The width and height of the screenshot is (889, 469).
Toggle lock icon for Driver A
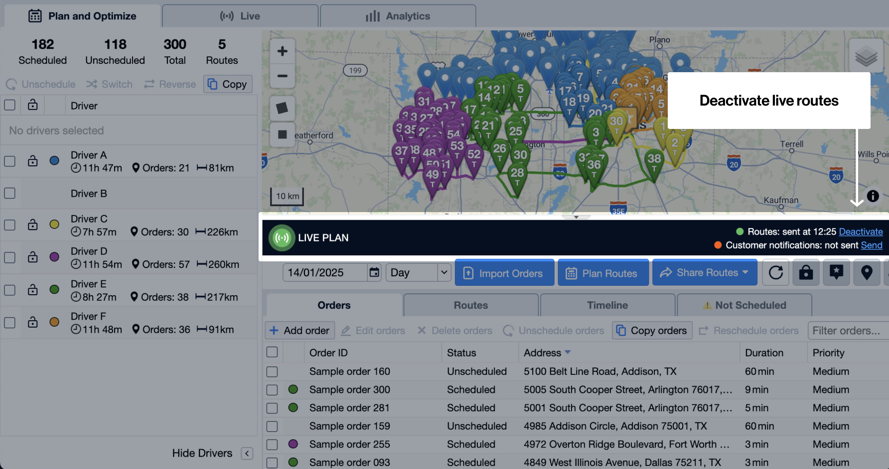click(x=33, y=161)
